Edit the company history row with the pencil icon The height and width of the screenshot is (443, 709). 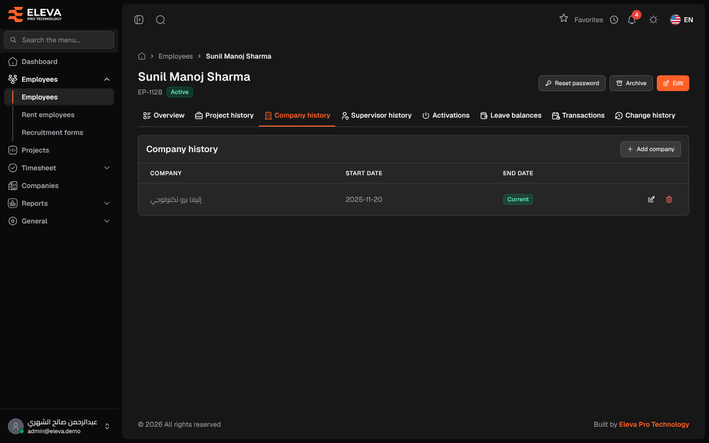(x=651, y=199)
